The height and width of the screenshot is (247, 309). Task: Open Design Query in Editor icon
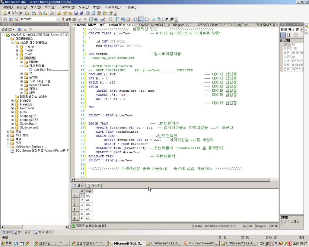103,19
